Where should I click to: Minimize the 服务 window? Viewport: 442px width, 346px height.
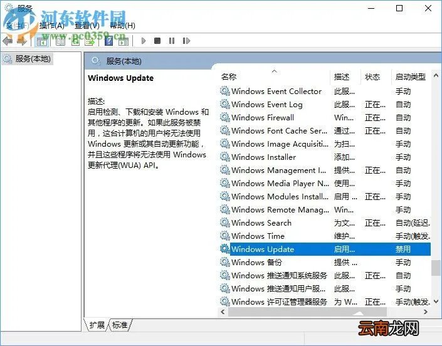[371, 8]
